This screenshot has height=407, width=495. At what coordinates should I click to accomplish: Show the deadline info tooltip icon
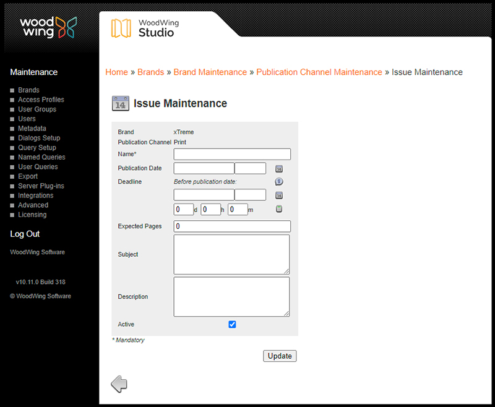(x=278, y=182)
